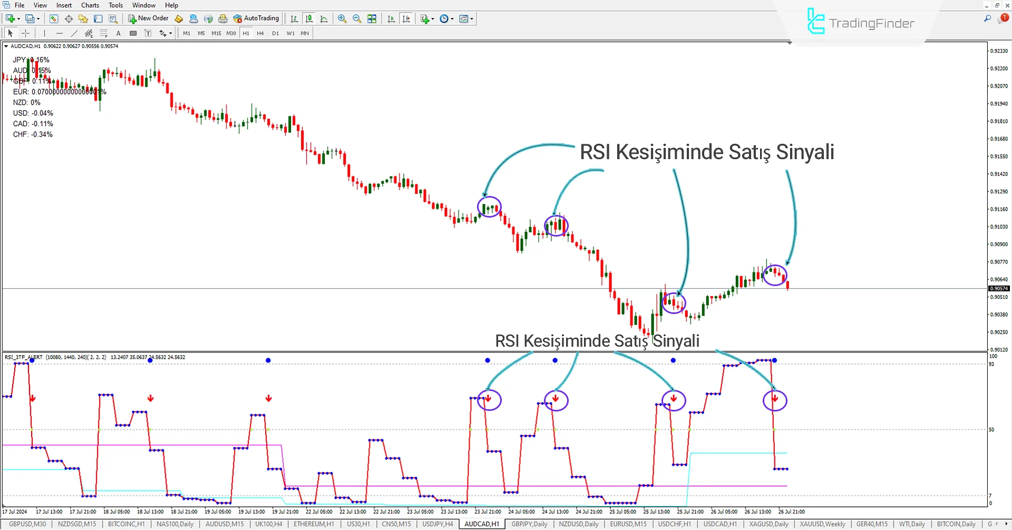Viewport: 1012px width, 530px height.
Task: Open the Charts menu
Action: [90, 5]
